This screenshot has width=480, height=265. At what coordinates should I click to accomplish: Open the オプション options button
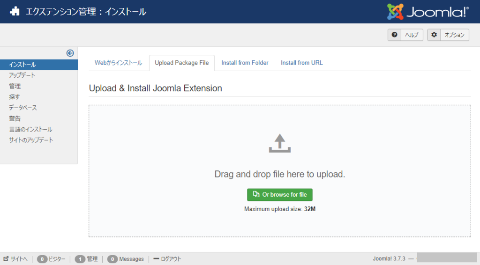point(448,35)
